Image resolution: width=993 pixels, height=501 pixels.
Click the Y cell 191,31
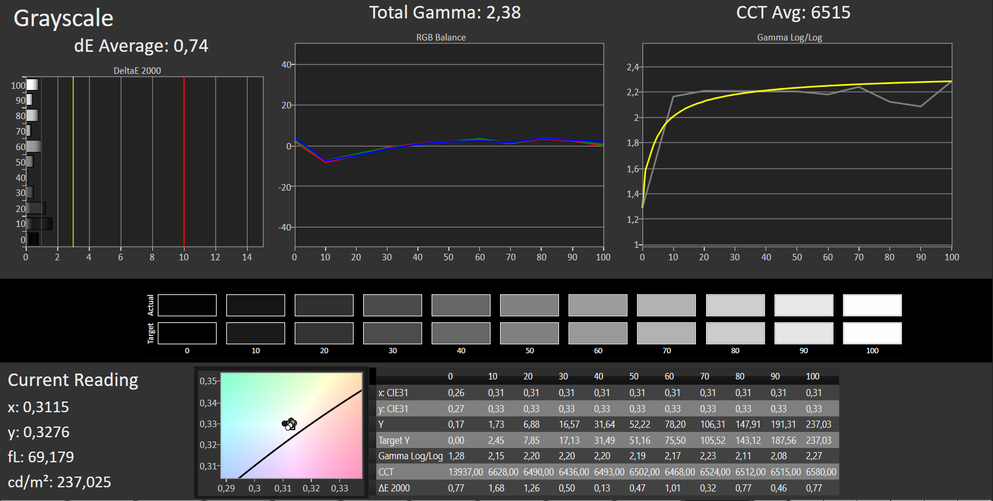click(783, 424)
